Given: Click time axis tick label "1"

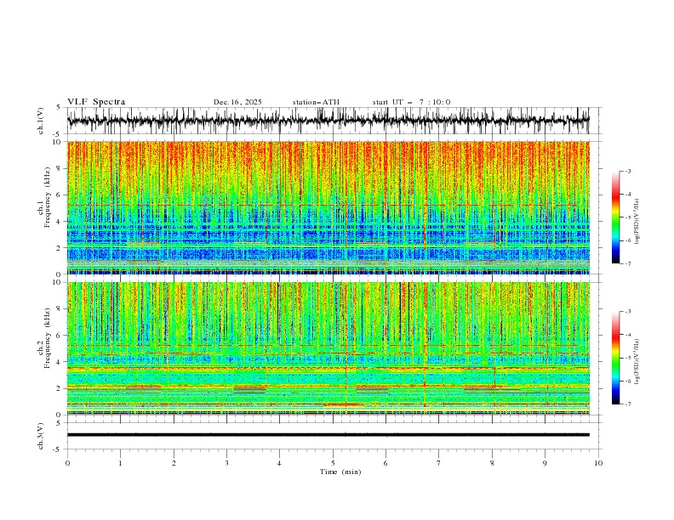Looking at the screenshot, I should (120, 463).
